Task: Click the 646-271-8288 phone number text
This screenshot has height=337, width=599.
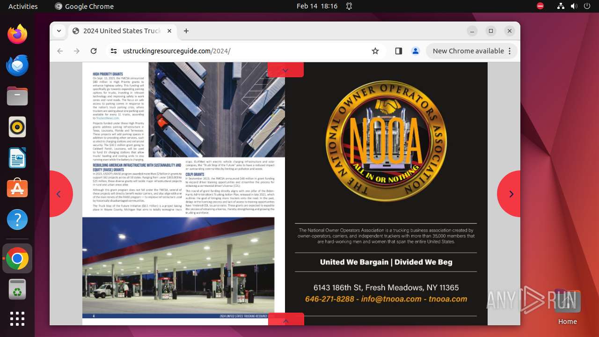Action: pos(329,299)
